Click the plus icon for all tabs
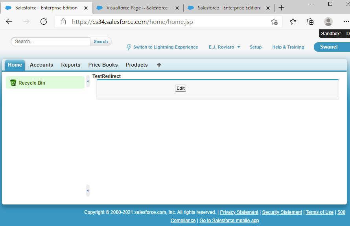 159,65
